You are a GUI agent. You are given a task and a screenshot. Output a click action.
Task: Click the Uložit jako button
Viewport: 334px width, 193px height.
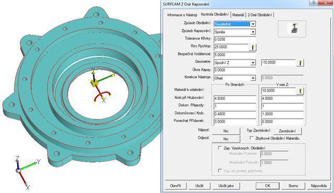point(226,186)
